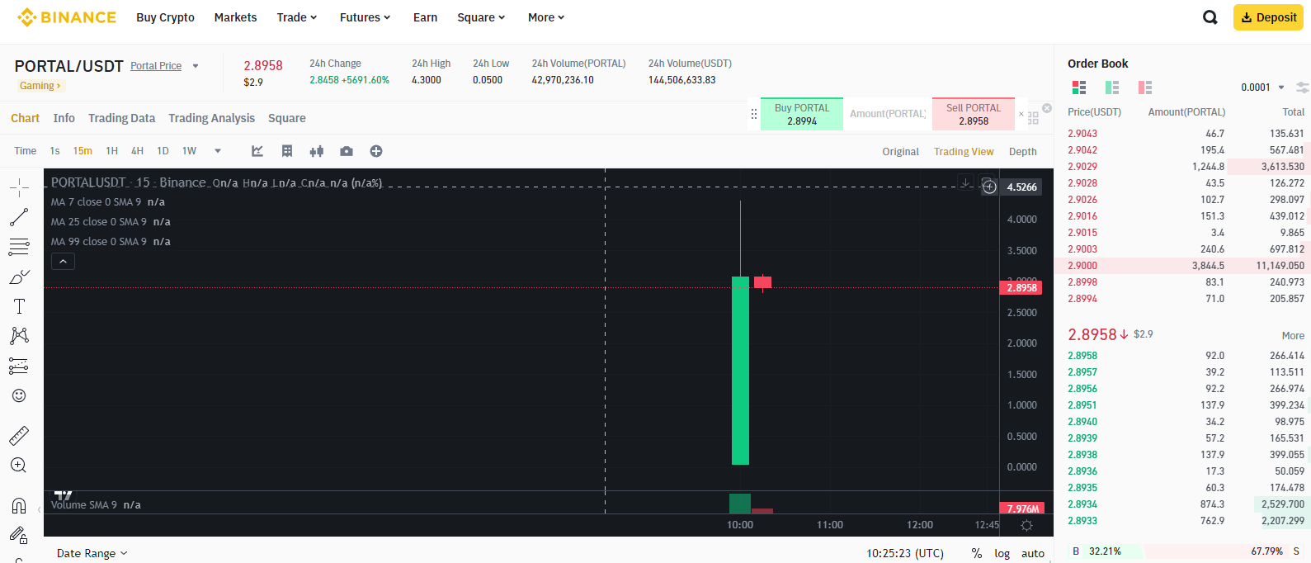This screenshot has height=563, width=1311.
Task: Click Sell PORTAL at 2.8958
Action: click(x=974, y=114)
